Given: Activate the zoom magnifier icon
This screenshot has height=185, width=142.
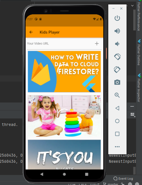Looking at the screenshot, I should click(x=117, y=95).
